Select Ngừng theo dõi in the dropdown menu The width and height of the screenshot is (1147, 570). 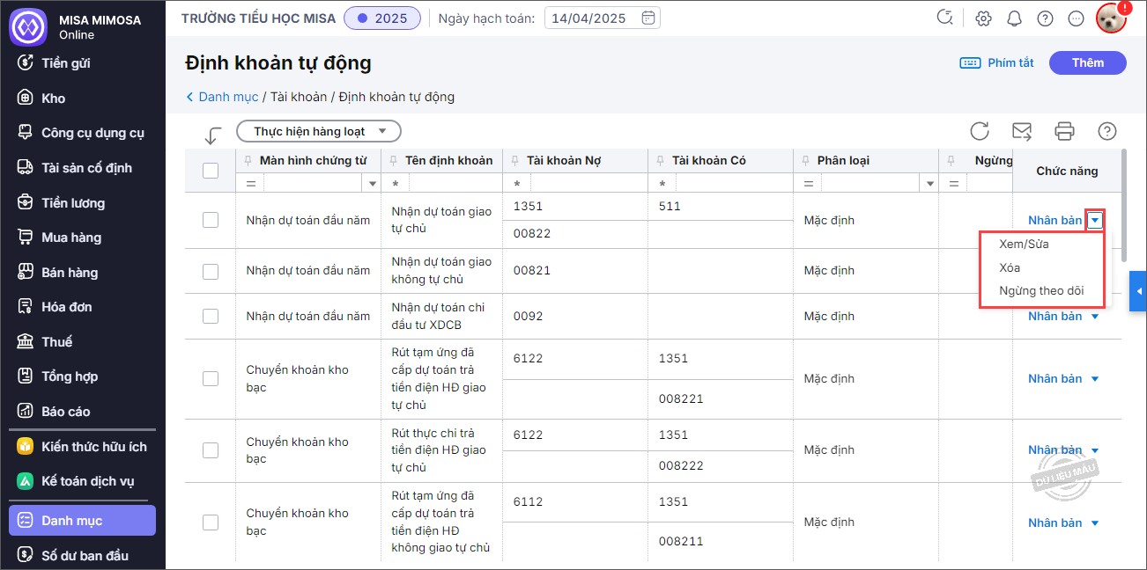(1040, 291)
